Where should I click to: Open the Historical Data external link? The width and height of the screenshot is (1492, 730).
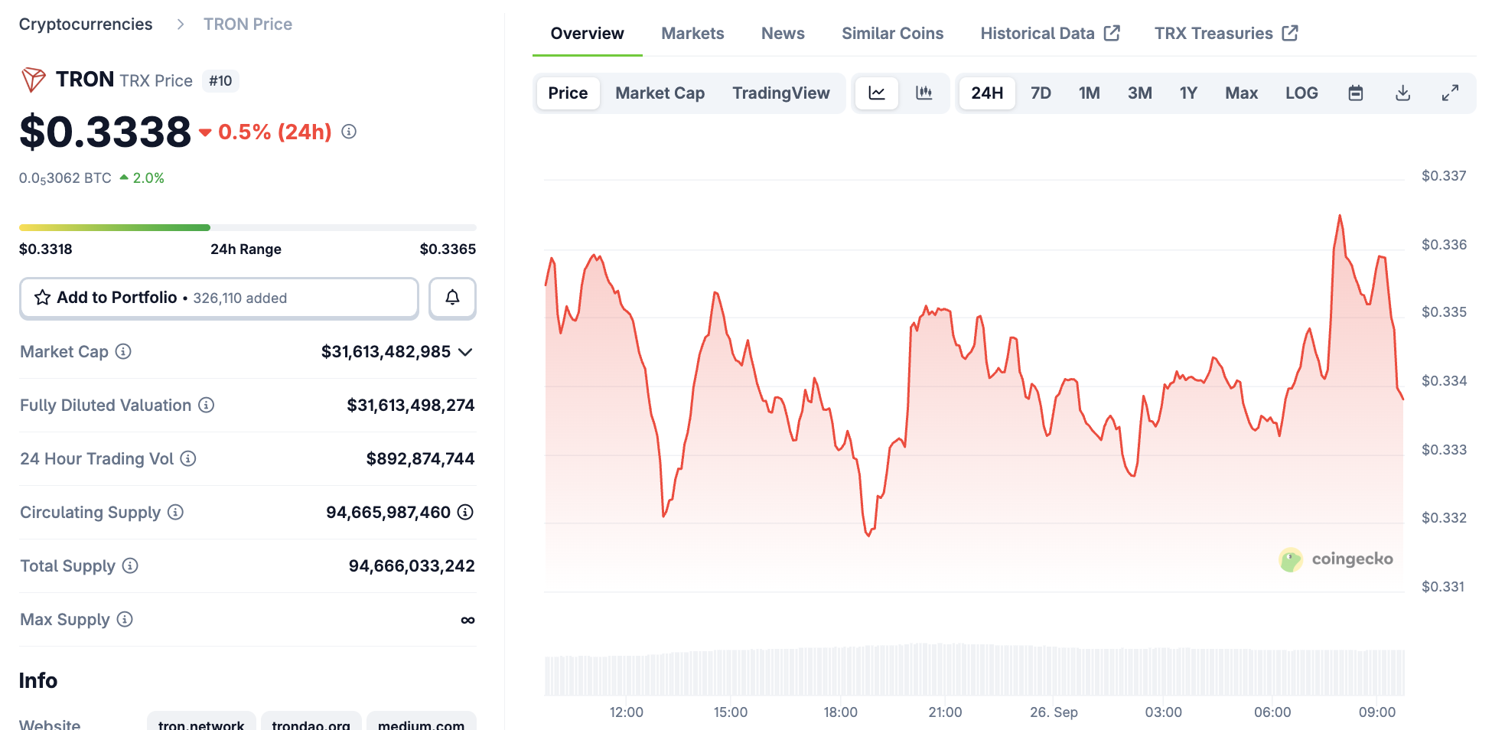[1050, 34]
